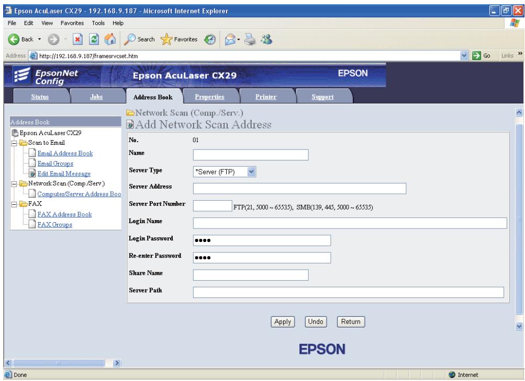
Task: Click the Return button
Action: [351, 322]
